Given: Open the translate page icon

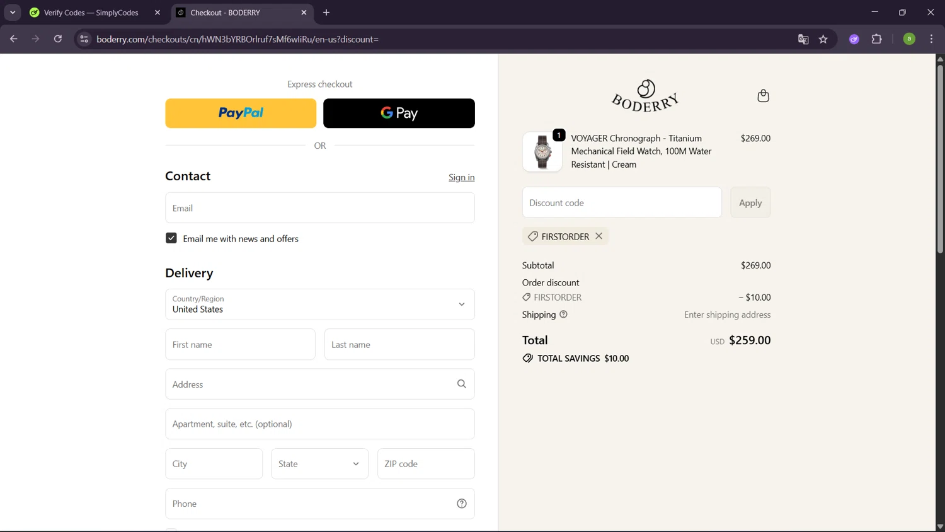Looking at the screenshot, I should click(x=803, y=39).
